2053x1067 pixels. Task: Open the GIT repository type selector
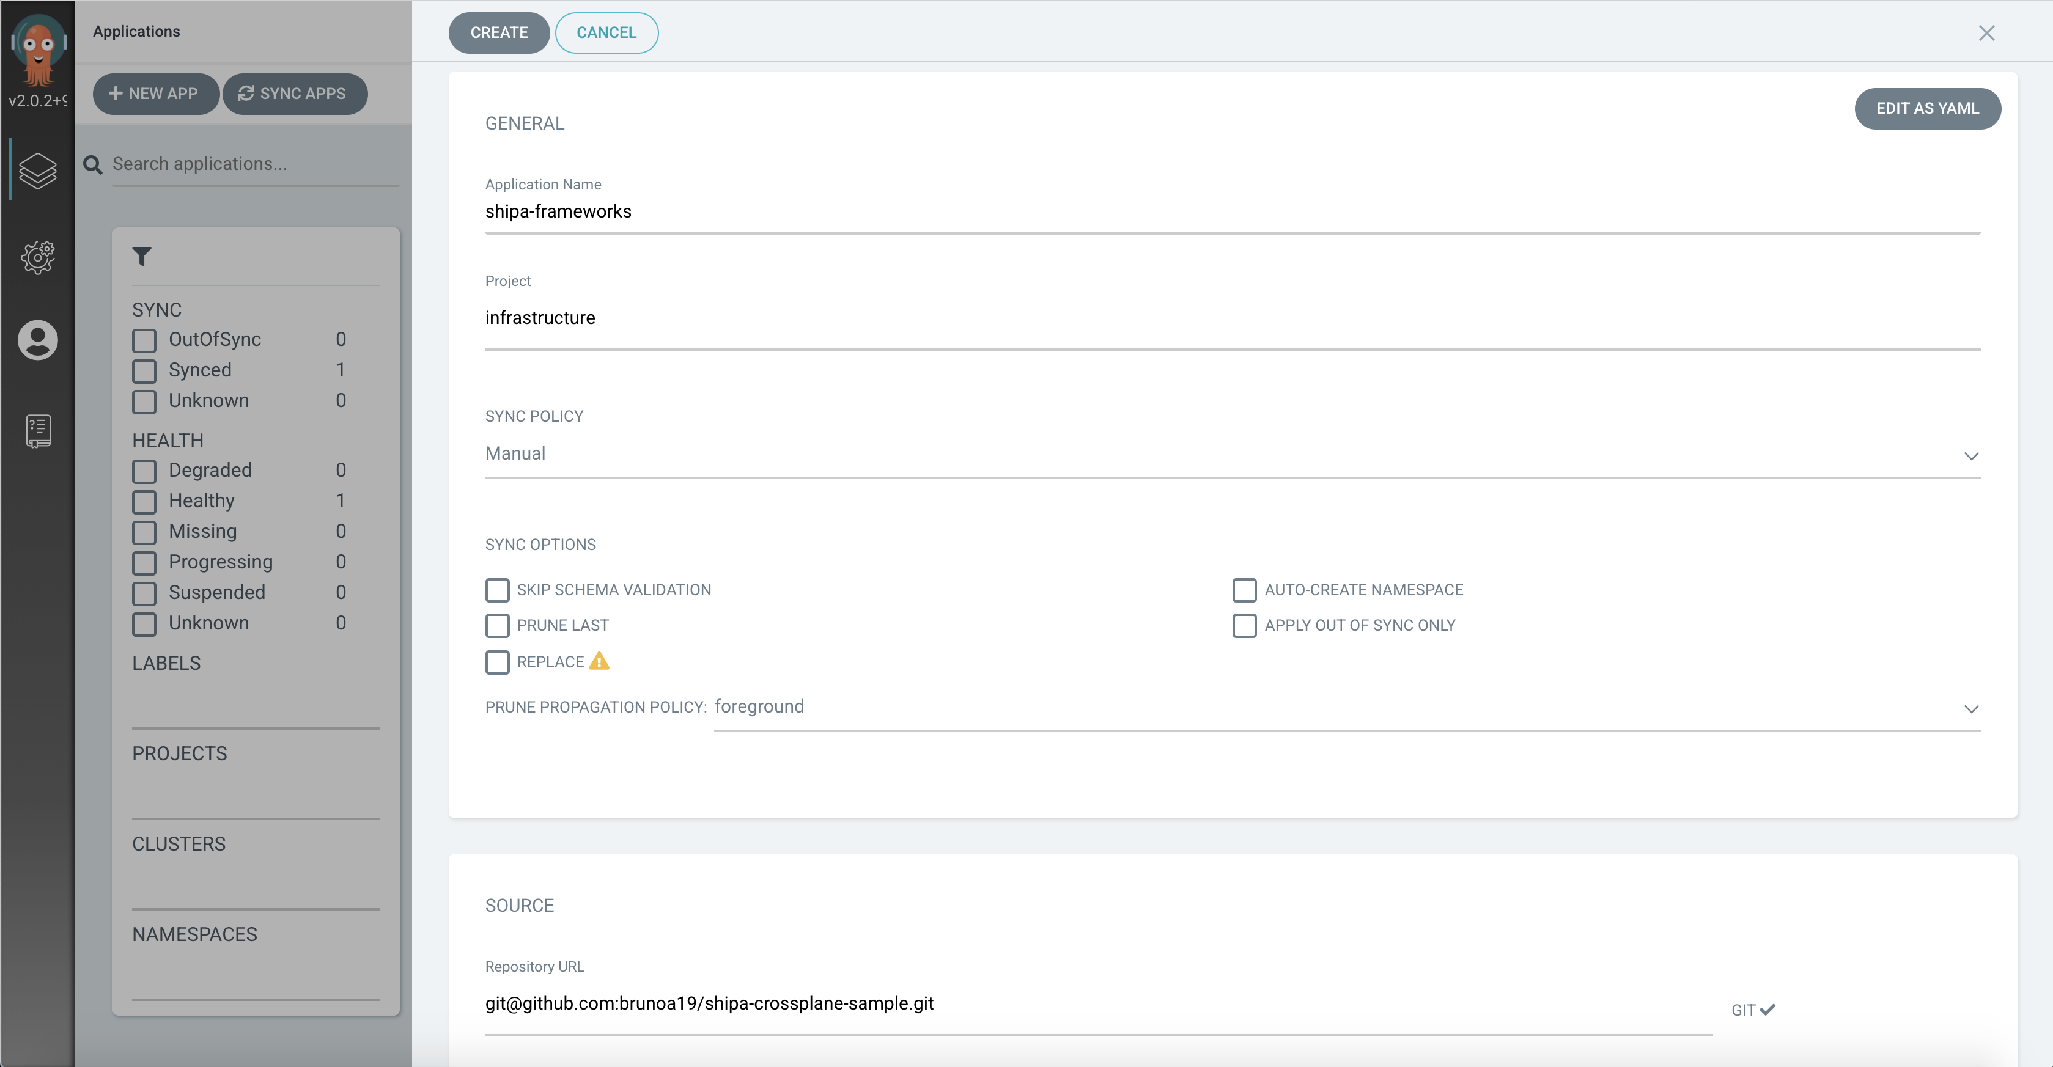pos(1753,1010)
